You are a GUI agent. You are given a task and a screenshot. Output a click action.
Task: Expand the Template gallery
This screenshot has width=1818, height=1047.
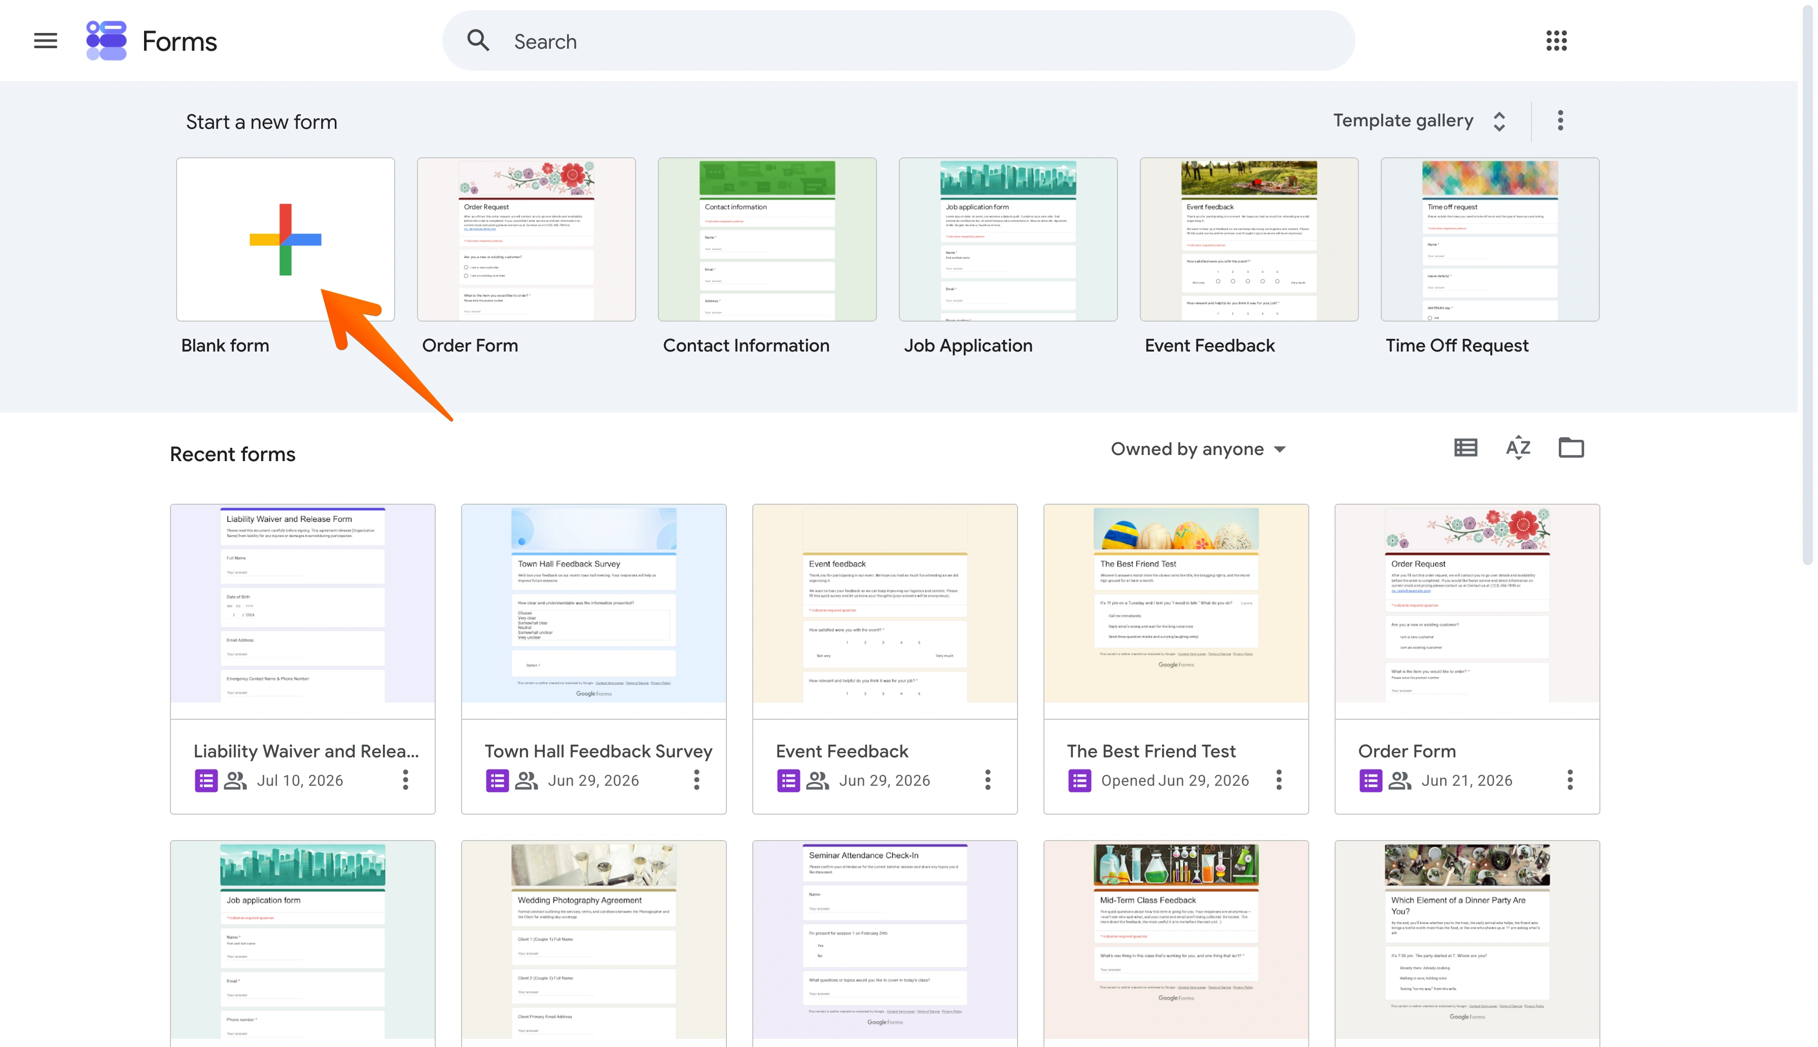[1420, 121]
